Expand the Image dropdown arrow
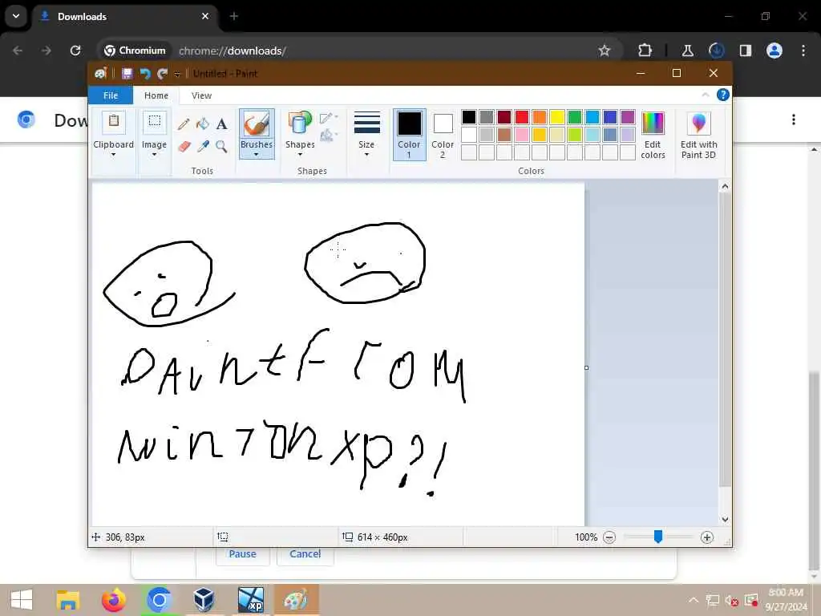 154,155
